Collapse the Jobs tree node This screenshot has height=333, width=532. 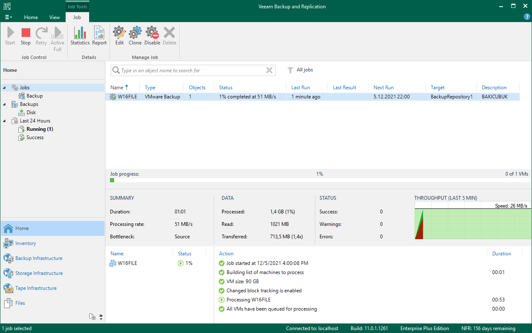[5, 88]
